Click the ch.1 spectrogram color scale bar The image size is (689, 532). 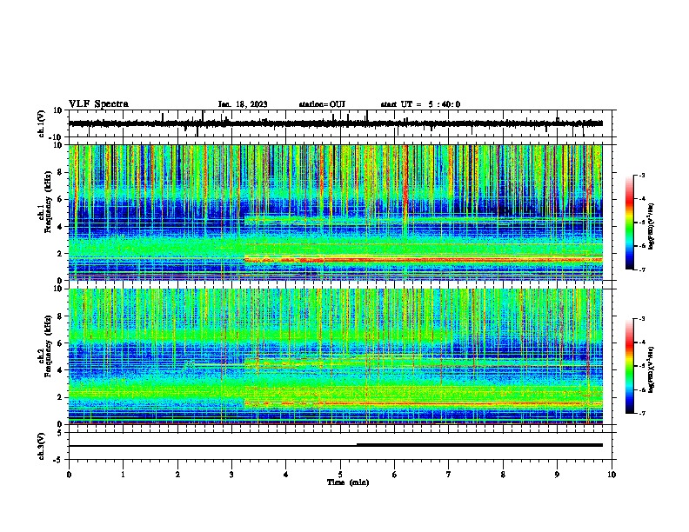tap(630, 223)
